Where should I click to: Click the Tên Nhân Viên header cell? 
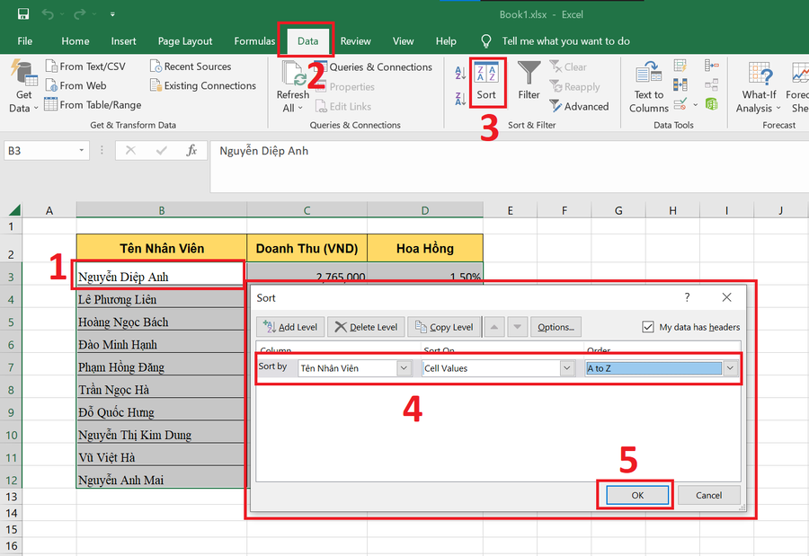162,248
